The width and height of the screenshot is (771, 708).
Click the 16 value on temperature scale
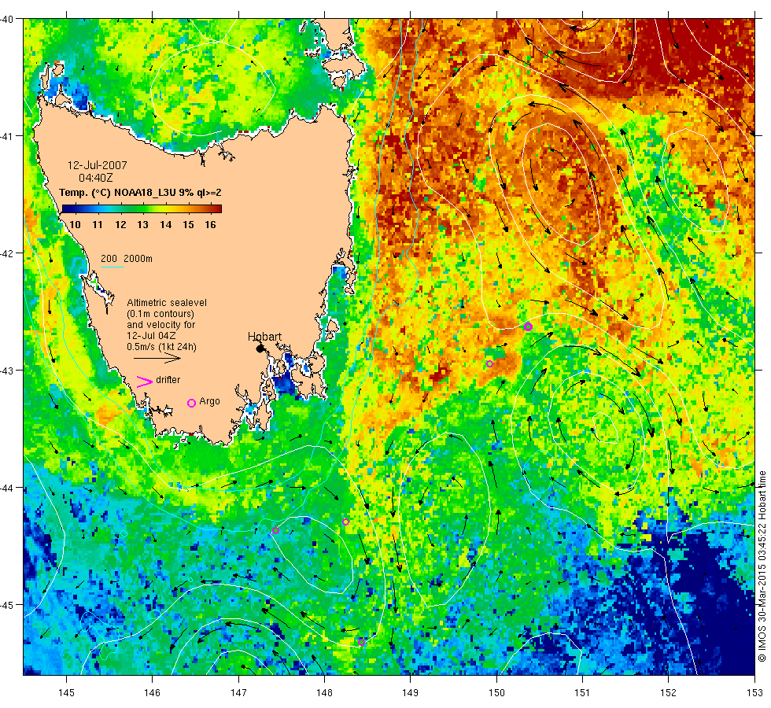click(211, 225)
